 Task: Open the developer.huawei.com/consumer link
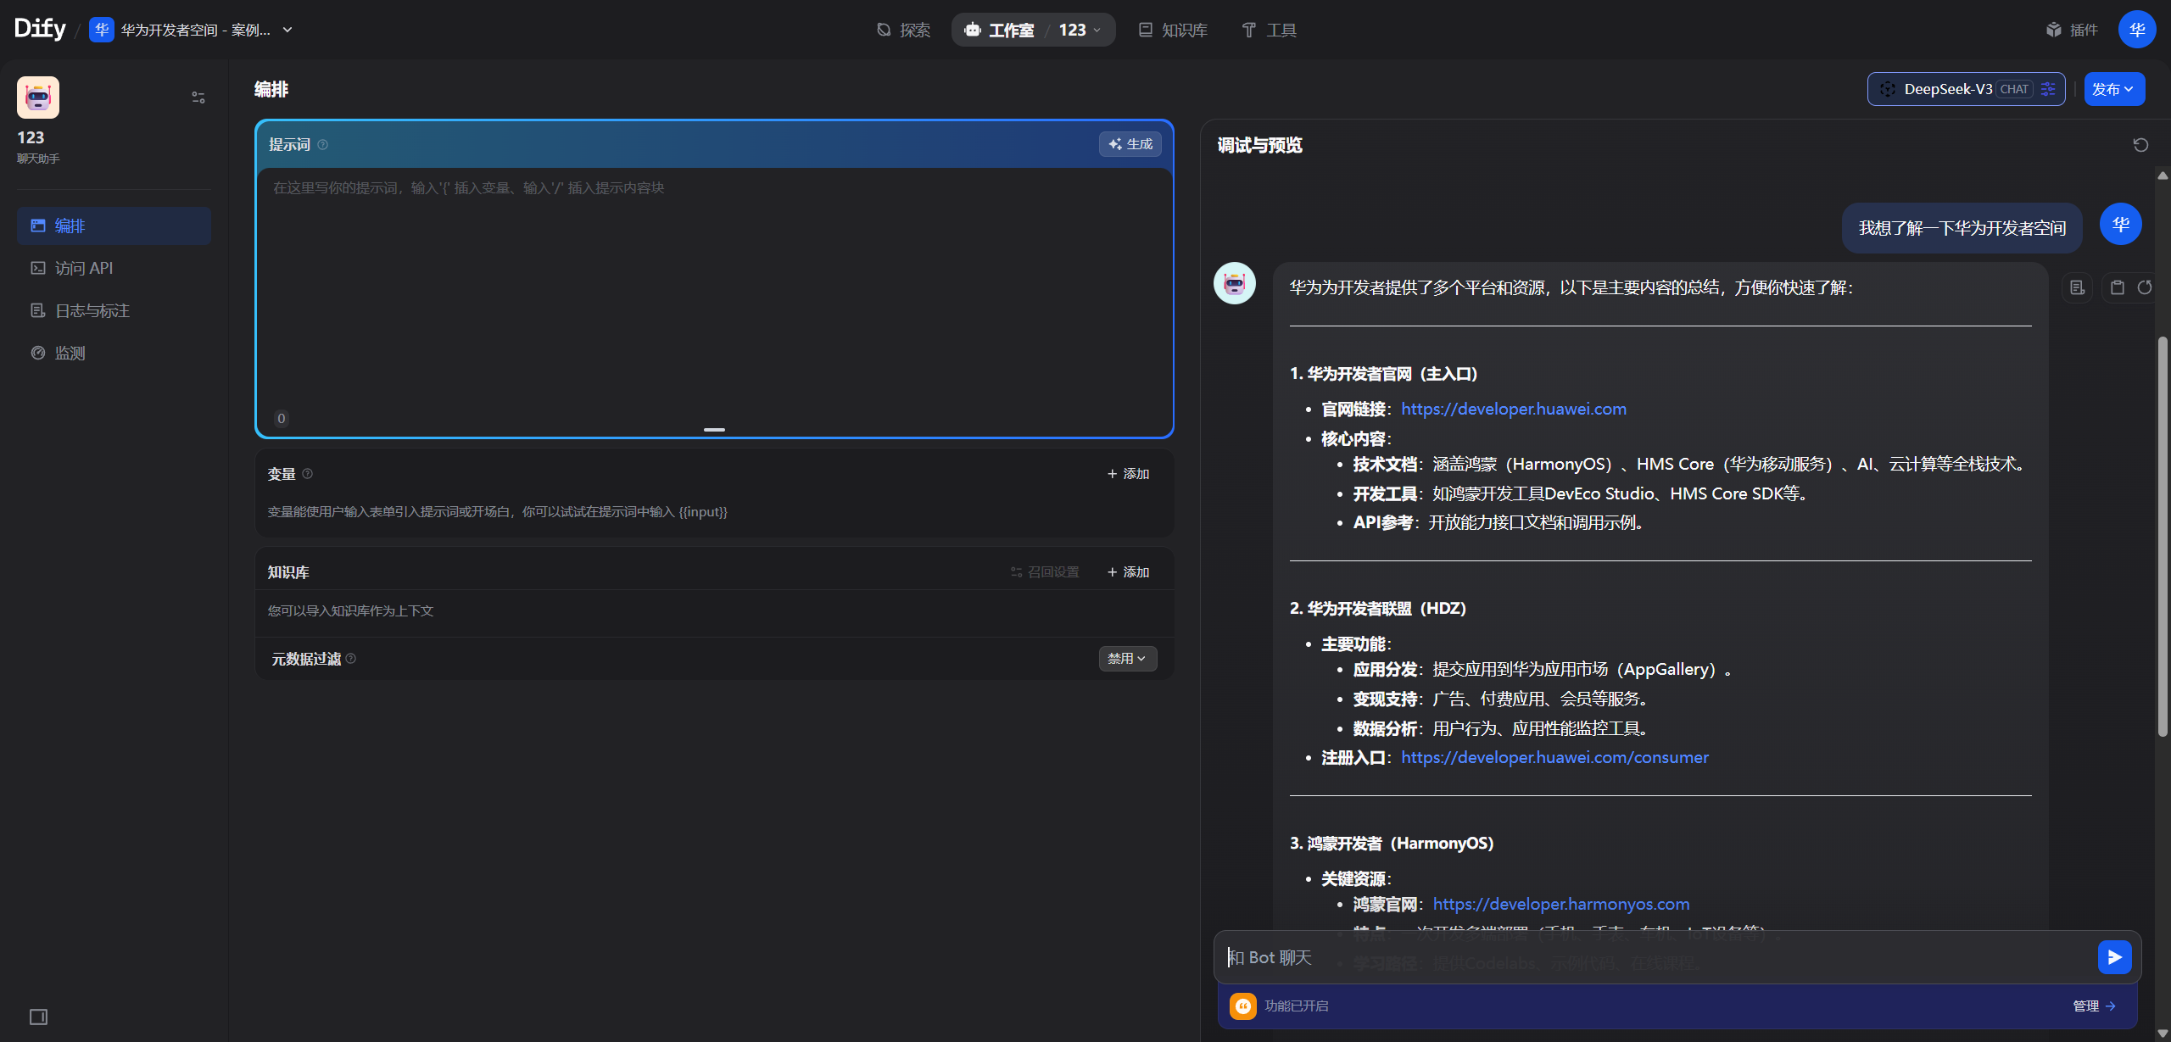(1554, 757)
